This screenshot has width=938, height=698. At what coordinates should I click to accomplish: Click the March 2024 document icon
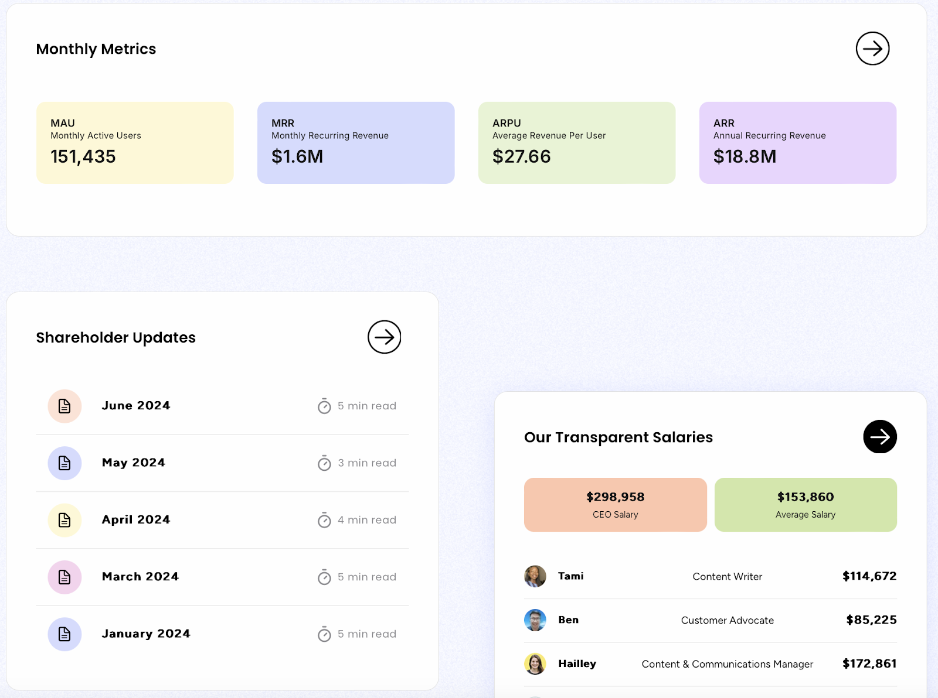(64, 577)
